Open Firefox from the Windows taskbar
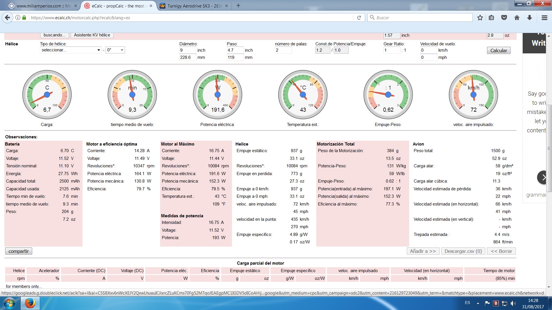The height and width of the screenshot is (310, 552). (x=30, y=303)
